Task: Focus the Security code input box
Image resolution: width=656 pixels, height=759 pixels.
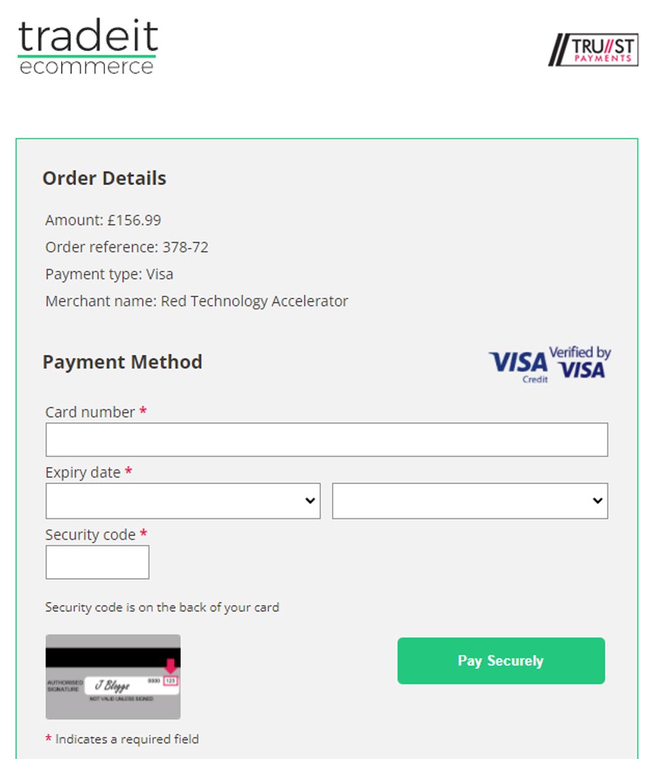Action: (97, 562)
